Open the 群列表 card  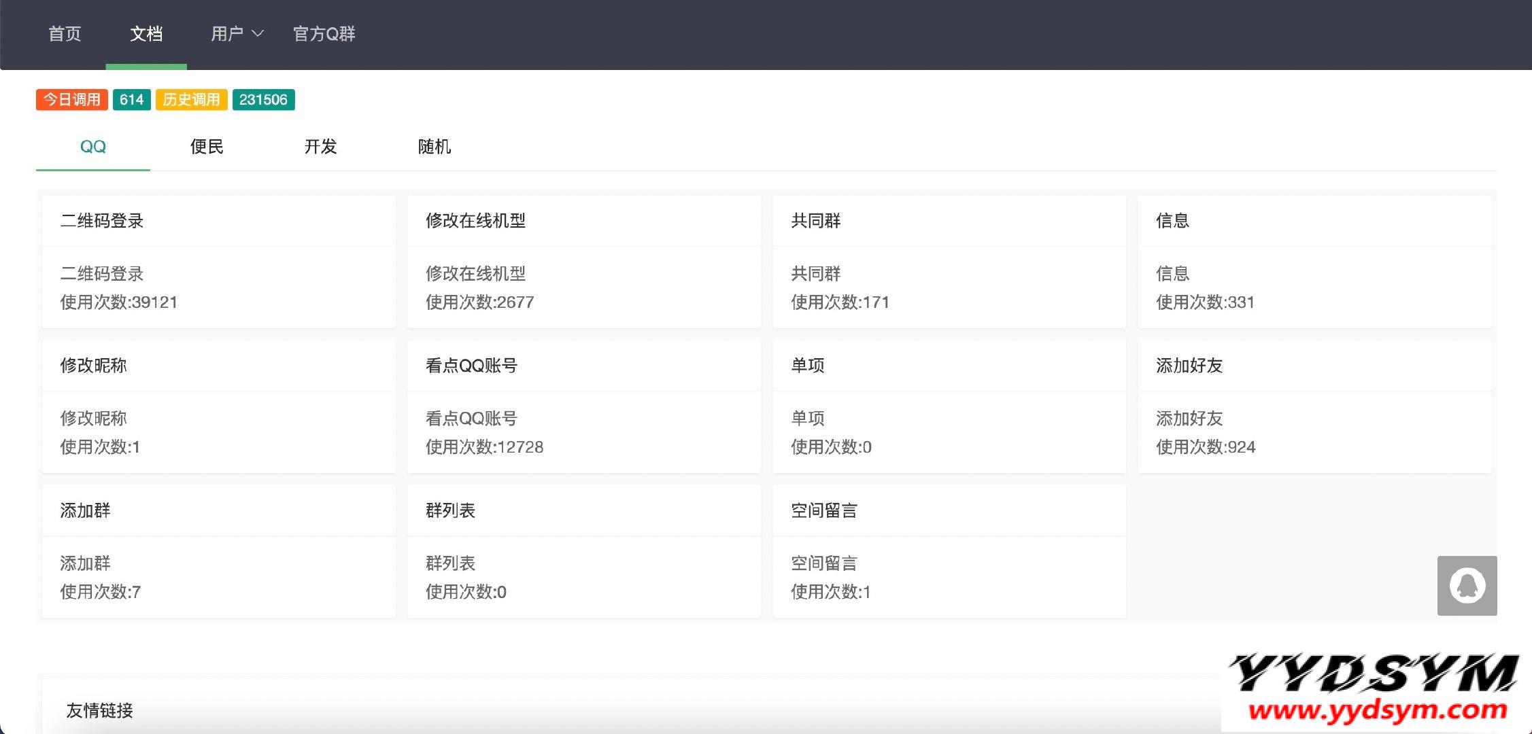(450, 510)
